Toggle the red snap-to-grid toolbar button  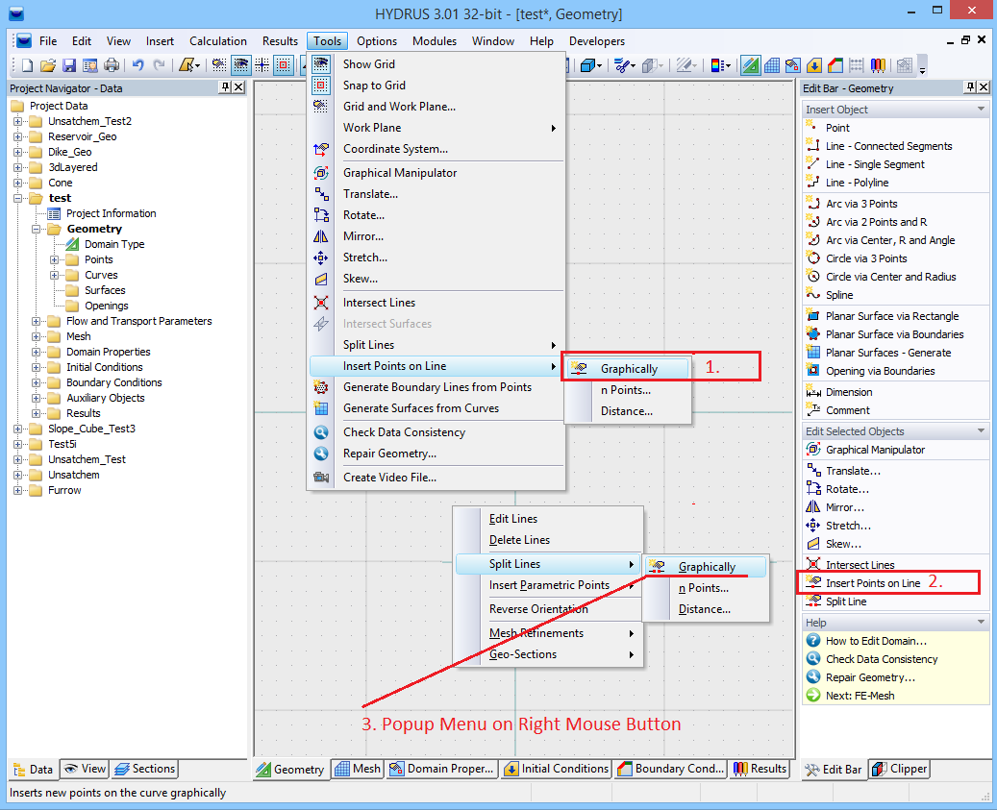(284, 64)
